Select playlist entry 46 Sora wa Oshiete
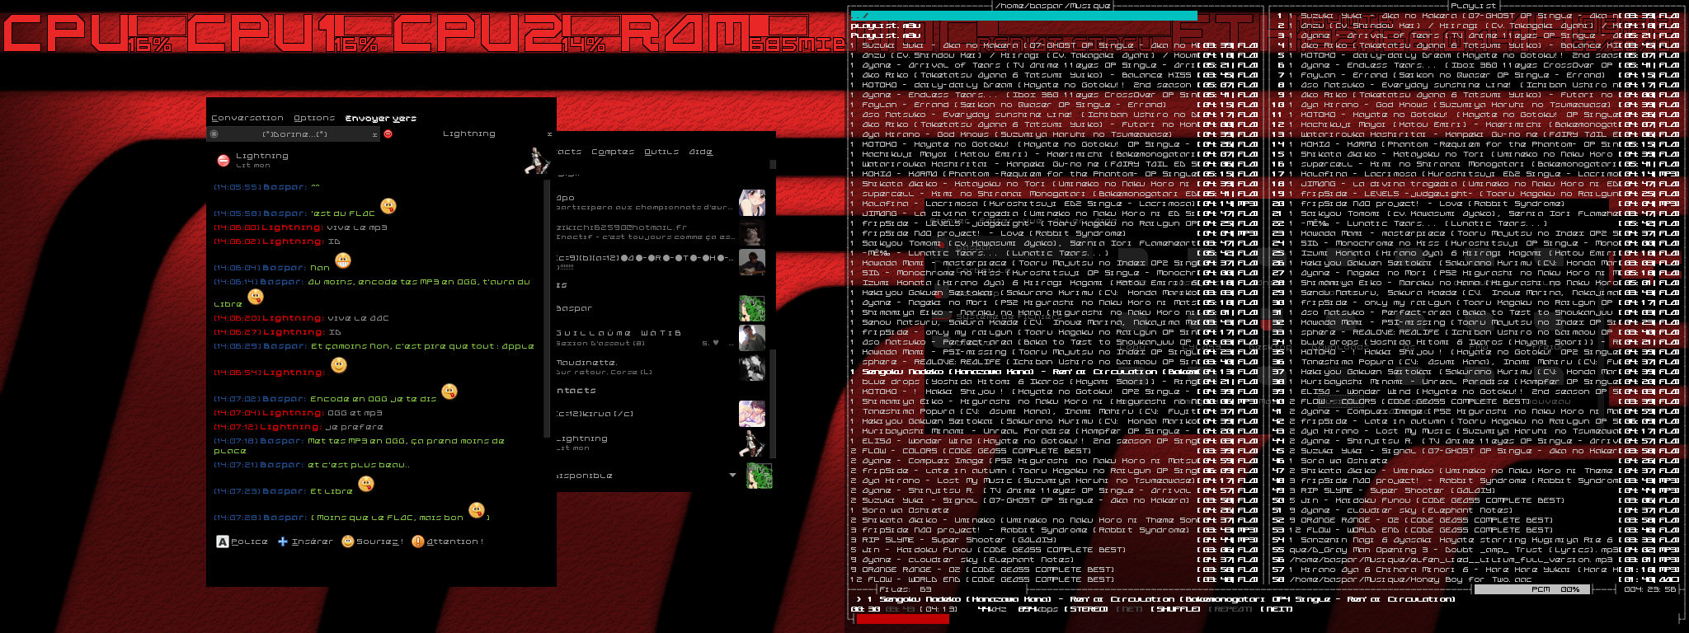Viewport: 1689px width, 633px height. pyautogui.click(x=1477, y=461)
